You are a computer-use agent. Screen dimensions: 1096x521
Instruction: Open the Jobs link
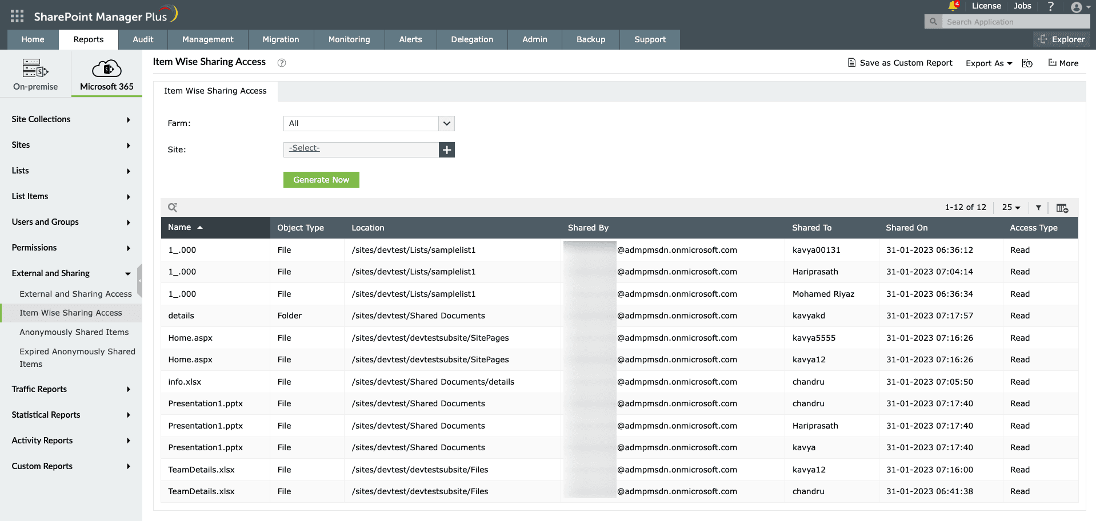tap(1022, 6)
